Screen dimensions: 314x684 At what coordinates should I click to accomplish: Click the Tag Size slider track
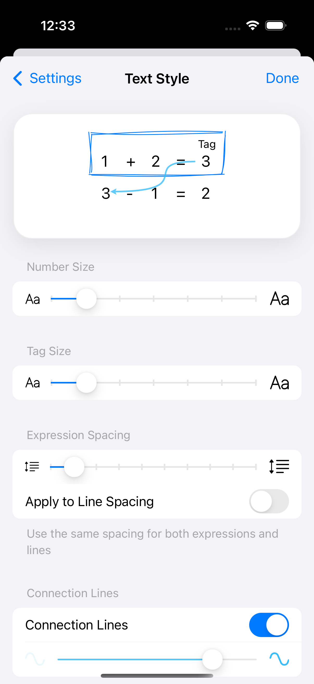(x=169, y=383)
